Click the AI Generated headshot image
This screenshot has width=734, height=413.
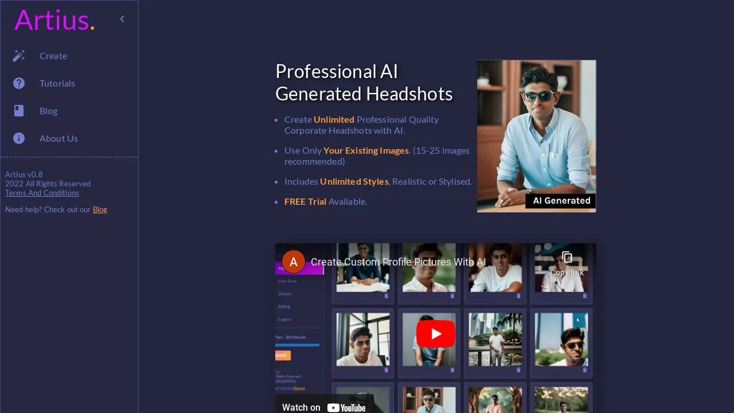point(537,137)
